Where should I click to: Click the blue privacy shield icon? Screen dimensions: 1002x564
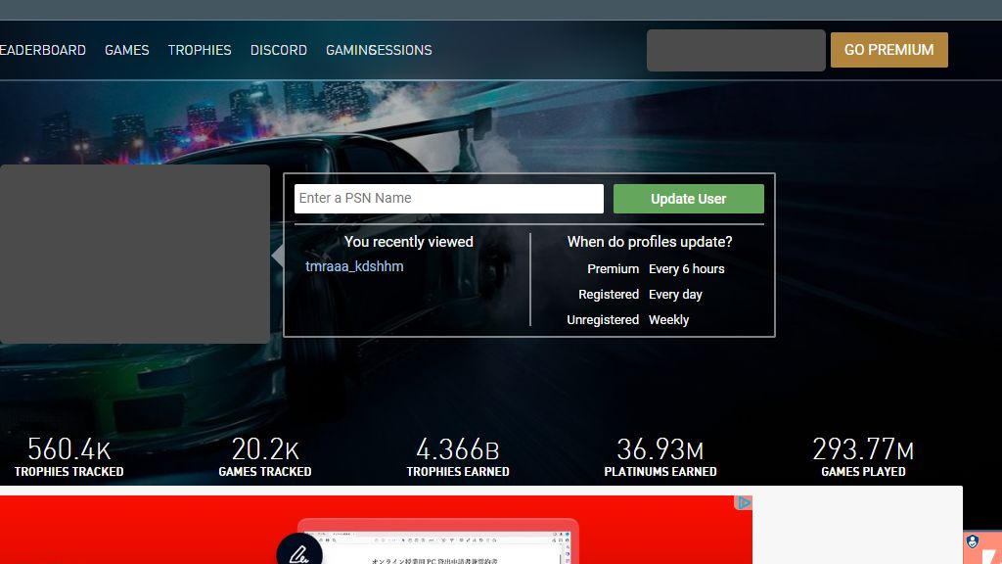tap(973, 541)
